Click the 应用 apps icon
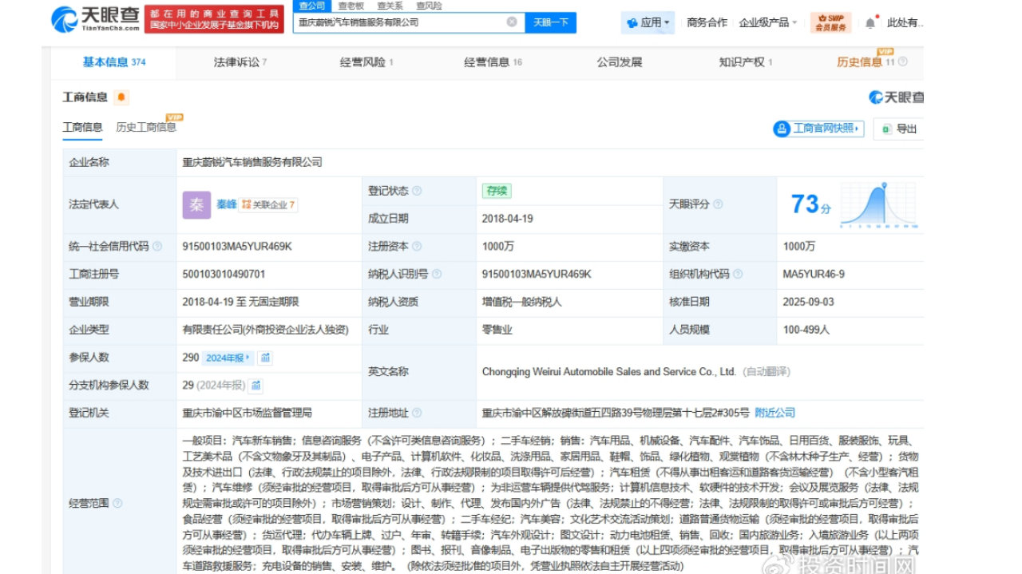Viewport: 1022px width, 574px height. point(633,22)
